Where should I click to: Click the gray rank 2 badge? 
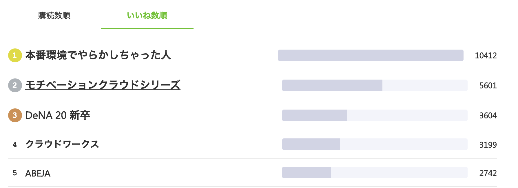coord(15,85)
